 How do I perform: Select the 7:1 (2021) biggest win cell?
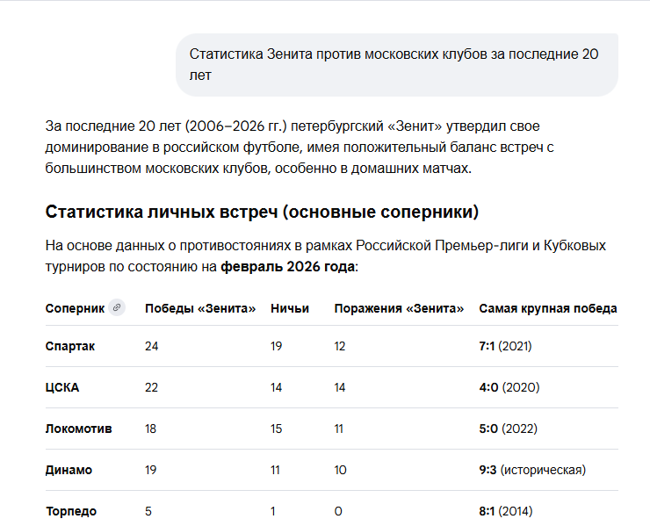click(x=505, y=346)
